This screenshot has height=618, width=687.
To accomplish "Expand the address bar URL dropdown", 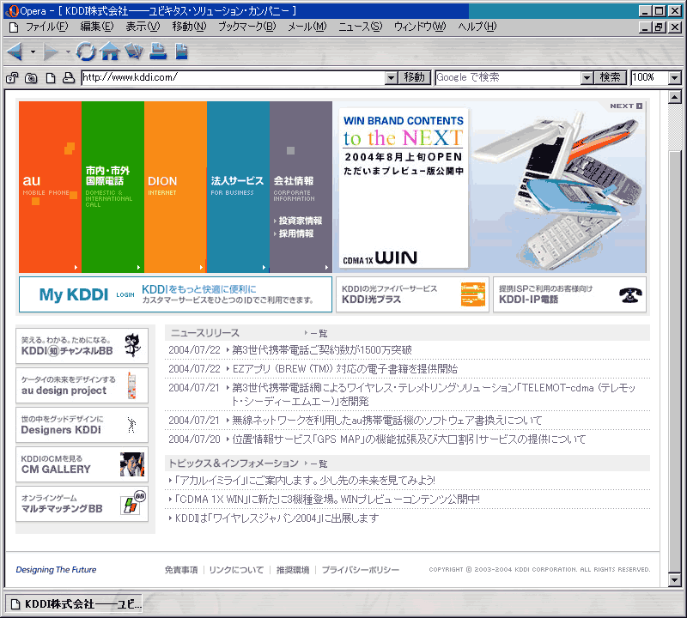I will [x=392, y=78].
